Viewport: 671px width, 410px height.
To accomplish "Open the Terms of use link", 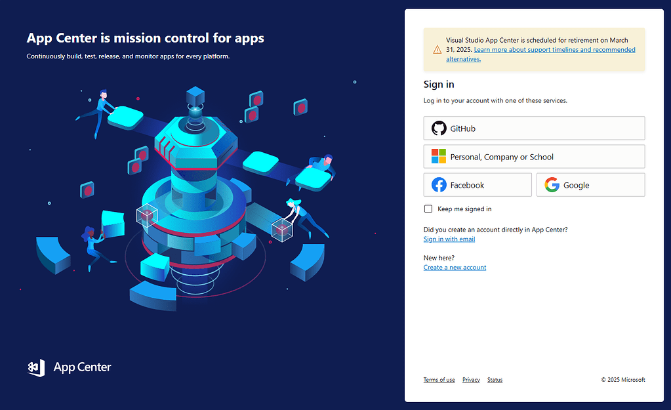I will [439, 380].
